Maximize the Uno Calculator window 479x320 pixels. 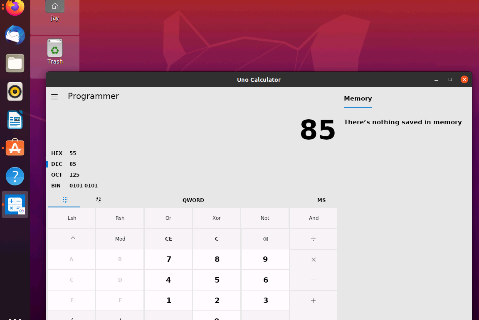pyautogui.click(x=450, y=79)
